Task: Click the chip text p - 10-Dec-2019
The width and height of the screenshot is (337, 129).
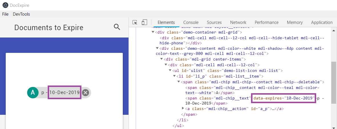Action: (60, 92)
